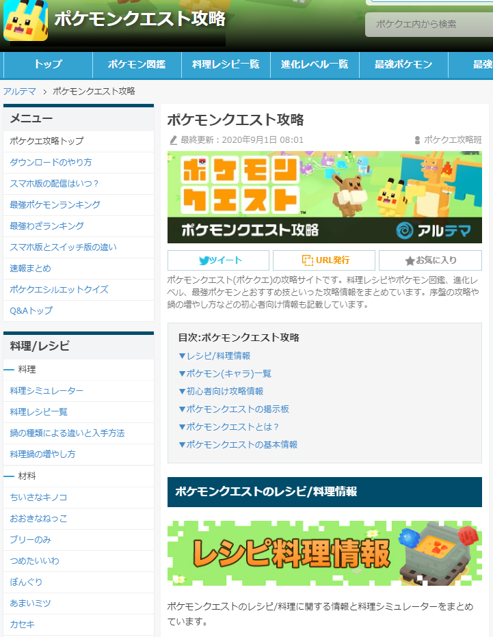Click the Pikachu site logo icon
This screenshot has width=493, height=637.
25,20
